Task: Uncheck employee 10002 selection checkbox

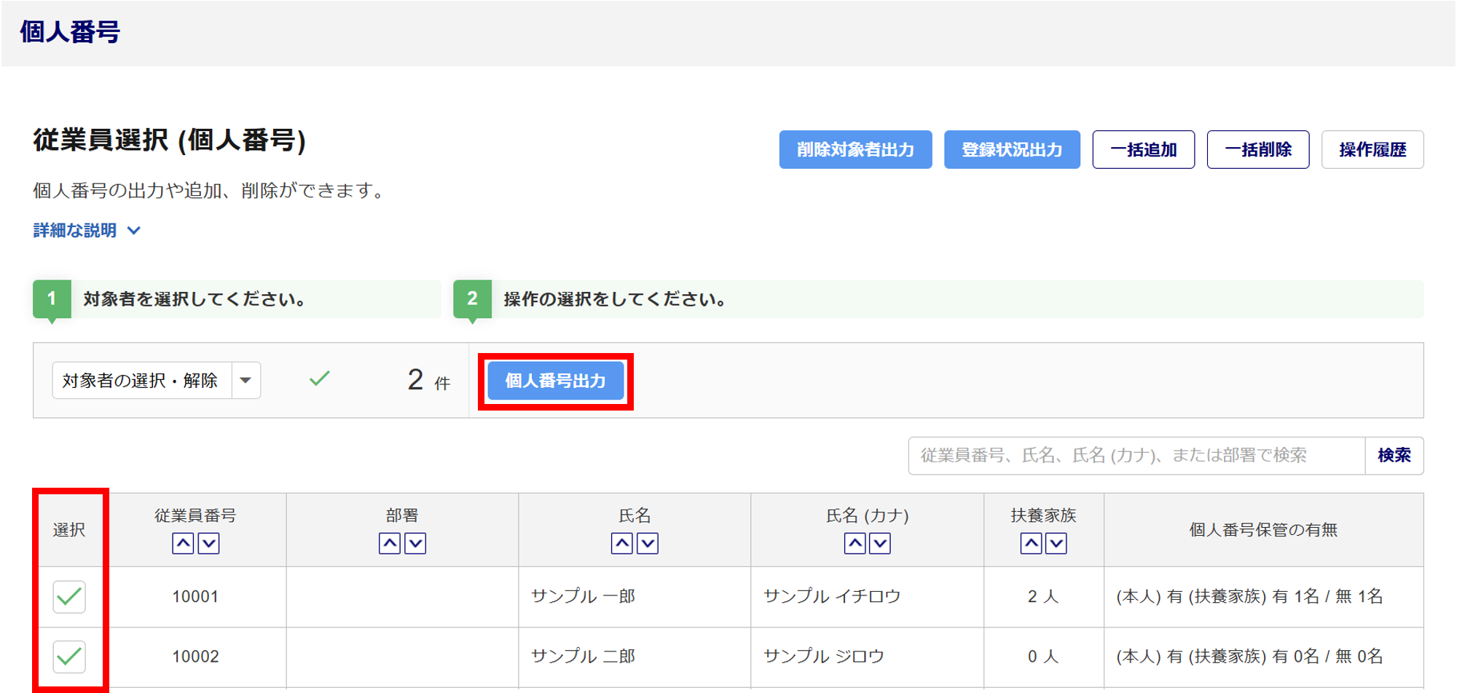Action: coord(69,657)
